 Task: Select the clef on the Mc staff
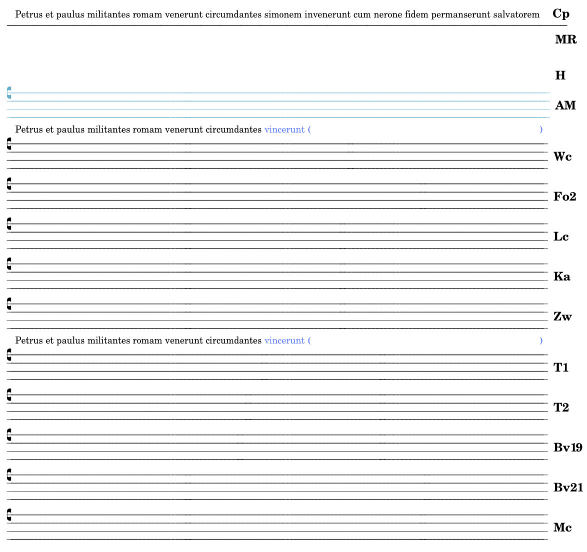[x=9, y=515]
